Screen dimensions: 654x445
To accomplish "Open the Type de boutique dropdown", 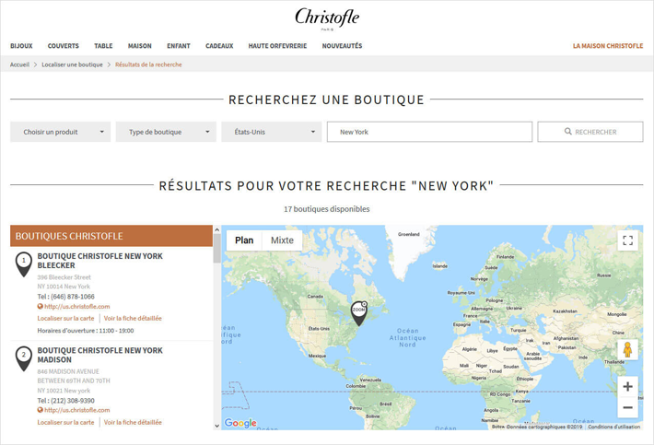I will (x=166, y=132).
